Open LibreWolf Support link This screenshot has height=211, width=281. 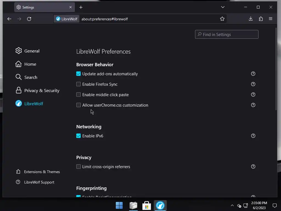coord(35,182)
